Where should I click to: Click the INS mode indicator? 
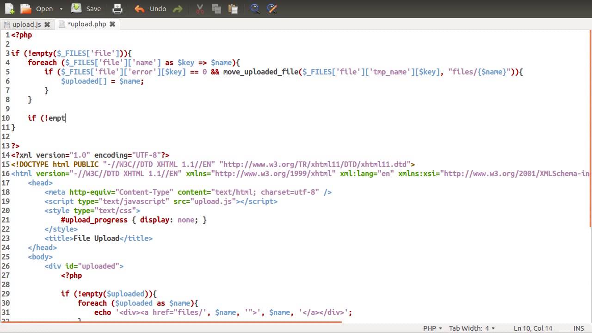579,328
